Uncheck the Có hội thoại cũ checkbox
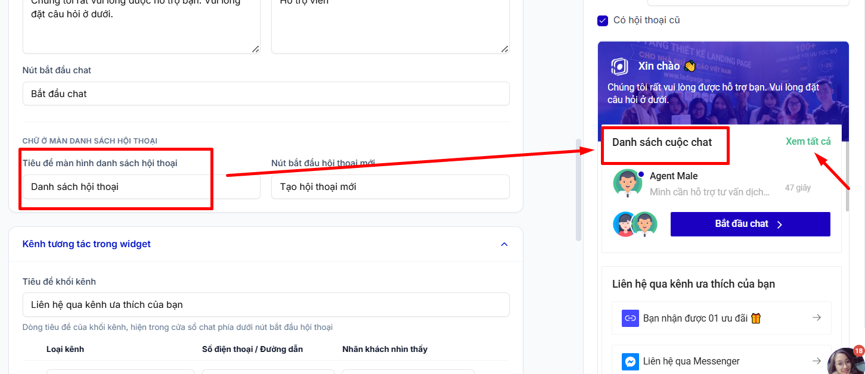Screen dimensions: 865x374 [x=603, y=20]
